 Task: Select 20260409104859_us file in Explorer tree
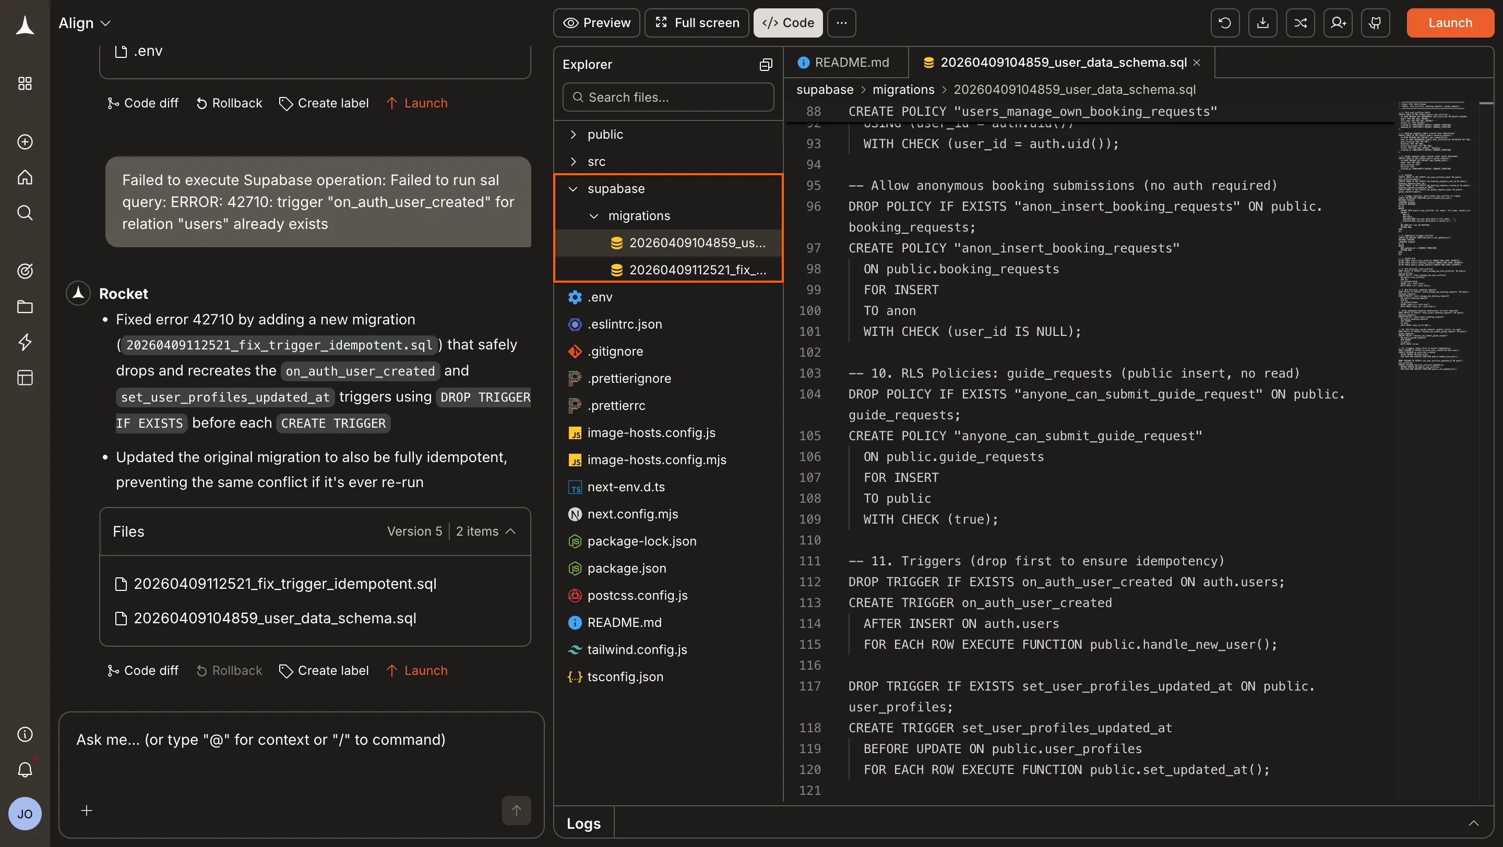click(668, 243)
